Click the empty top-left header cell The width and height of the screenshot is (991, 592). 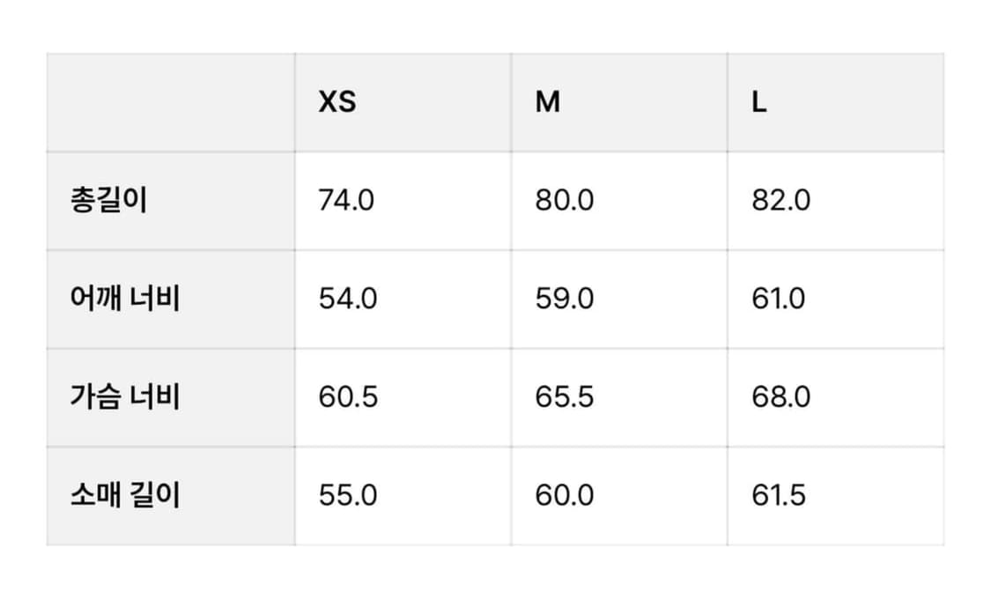click(171, 102)
